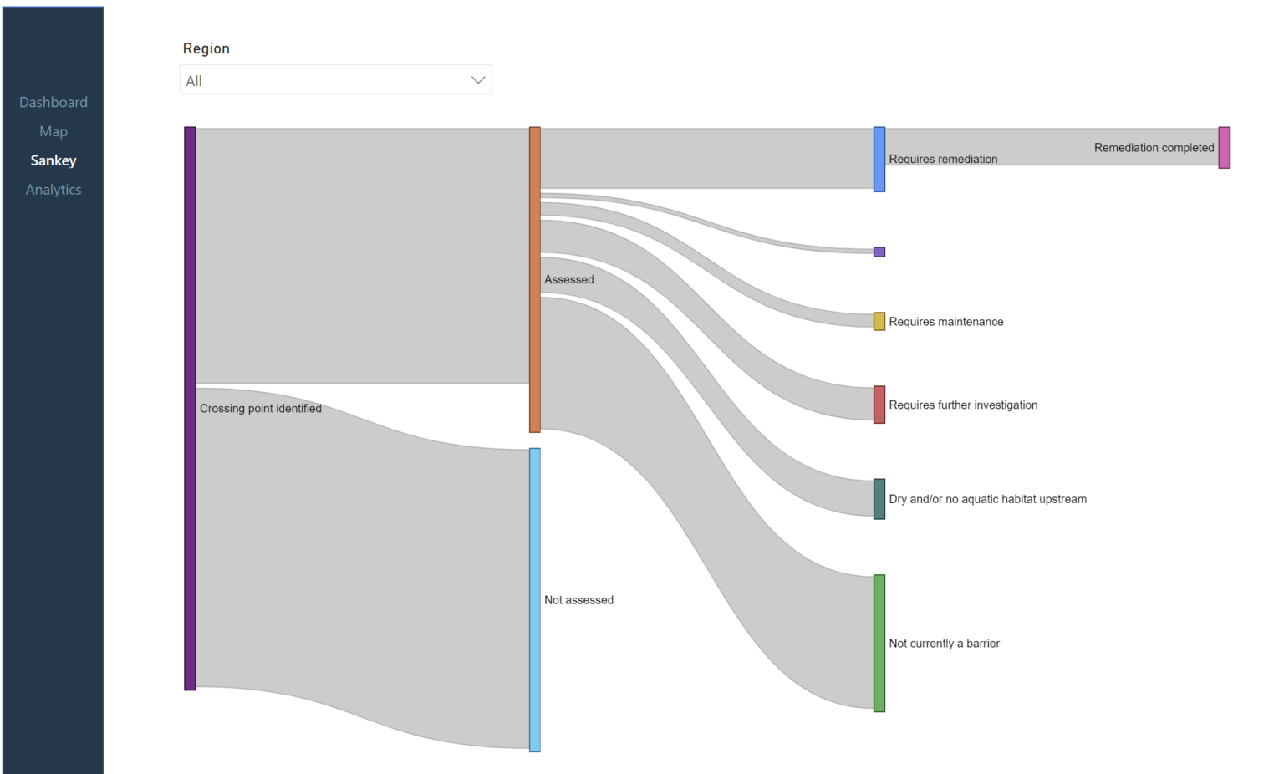Open the Dashboard page

pyautogui.click(x=53, y=102)
